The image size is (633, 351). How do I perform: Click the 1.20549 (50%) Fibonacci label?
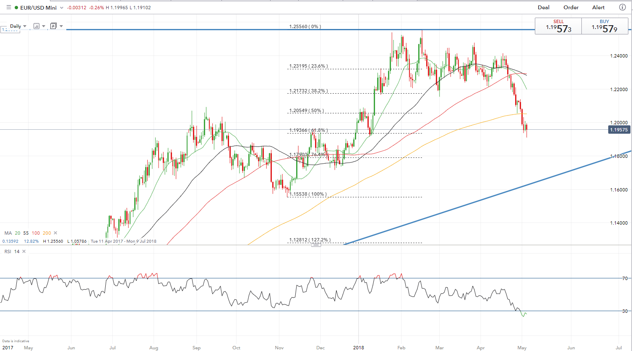(307, 111)
